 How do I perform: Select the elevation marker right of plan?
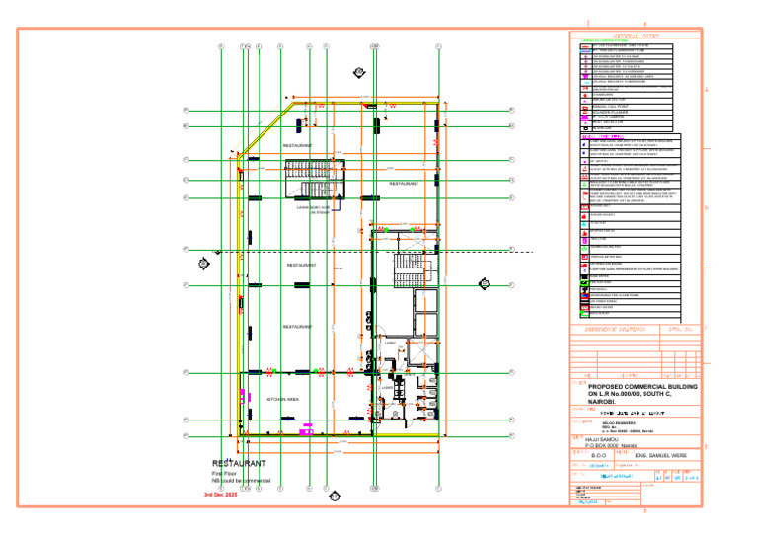[x=484, y=283]
